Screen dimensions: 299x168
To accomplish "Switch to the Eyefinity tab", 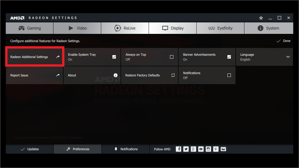I will [220, 28].
